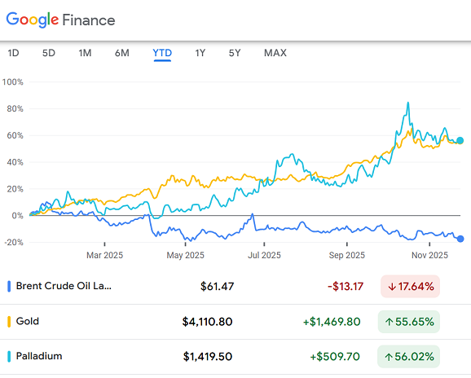This screenshot has height=378, width=471.
Task: Select the 1D time range tab
Action: click(13, 53)
